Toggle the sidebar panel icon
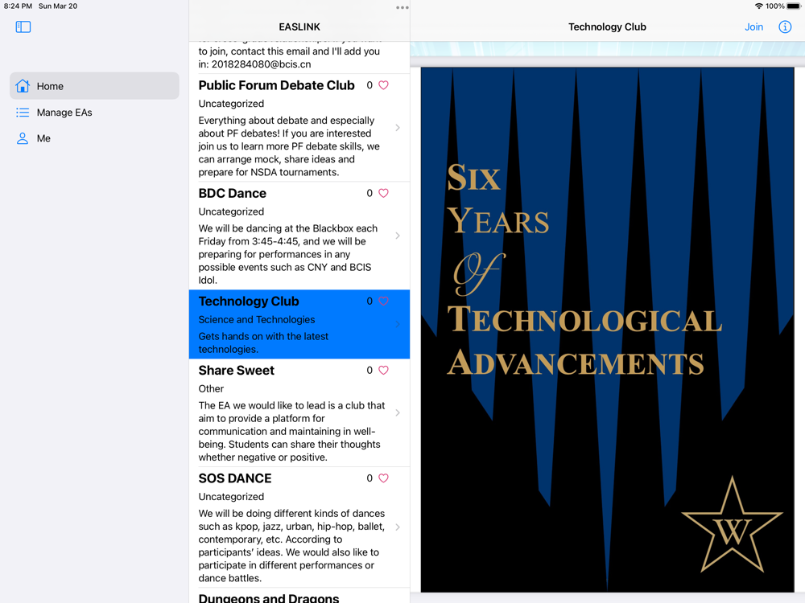 point(23,27)
